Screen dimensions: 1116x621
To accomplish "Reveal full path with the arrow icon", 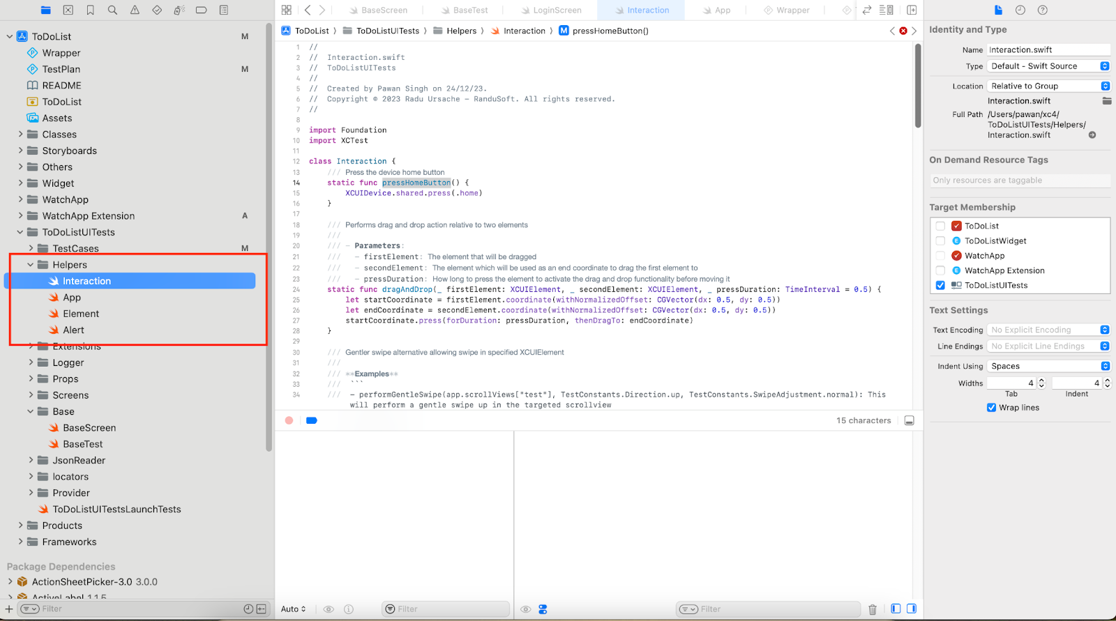I will [1092, 135].
